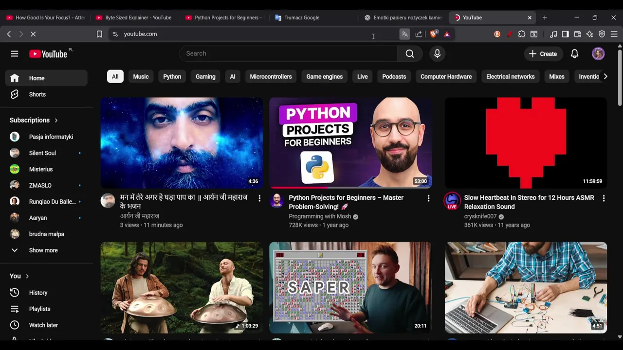Open the notifications bell
623x350 pixels.
tap(574, 54)
